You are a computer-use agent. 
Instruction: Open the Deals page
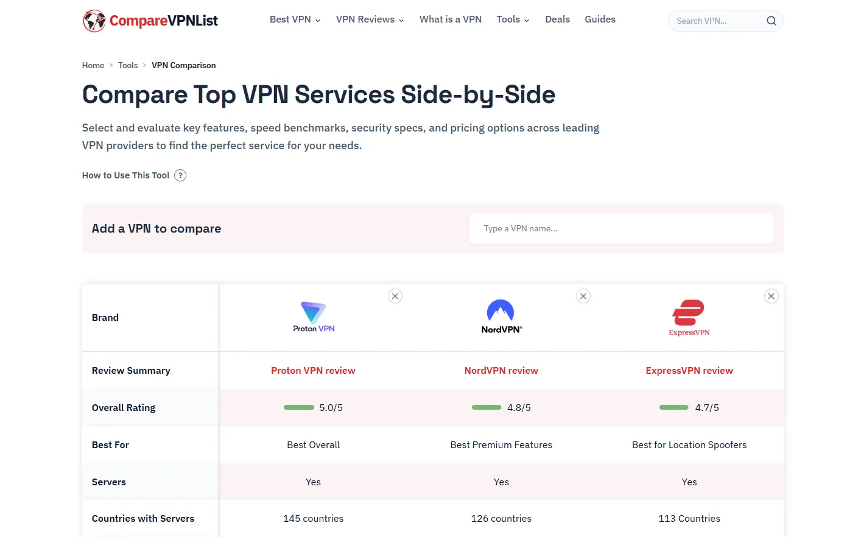557,19
